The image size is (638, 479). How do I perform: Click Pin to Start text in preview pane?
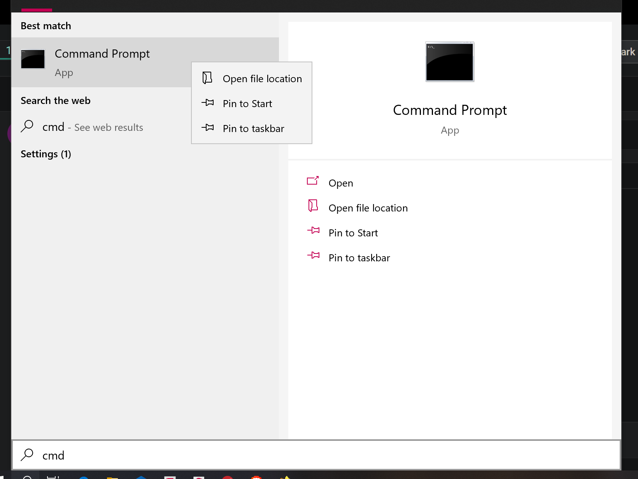(353, 233)
